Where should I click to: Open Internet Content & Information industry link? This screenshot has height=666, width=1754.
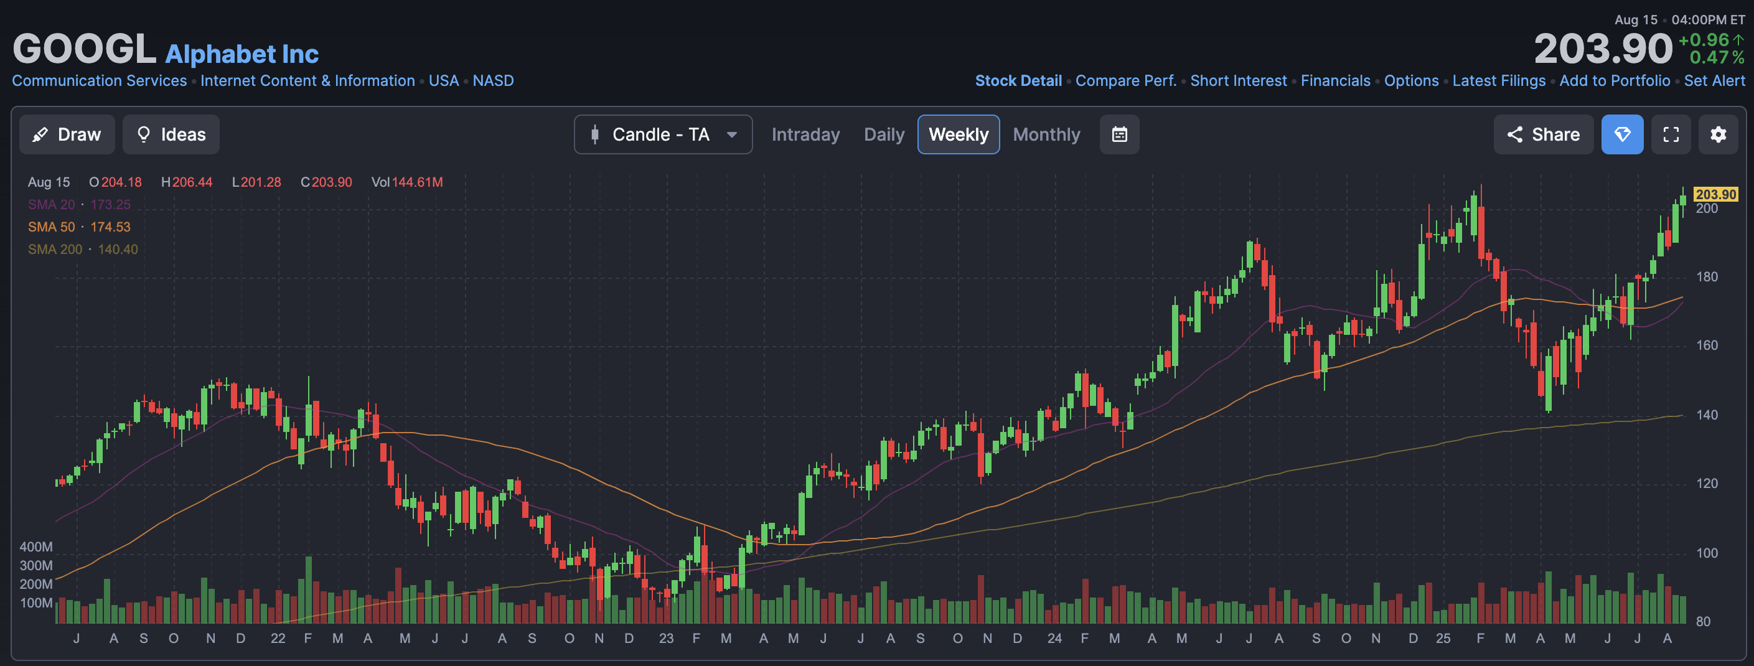[307, 80]
